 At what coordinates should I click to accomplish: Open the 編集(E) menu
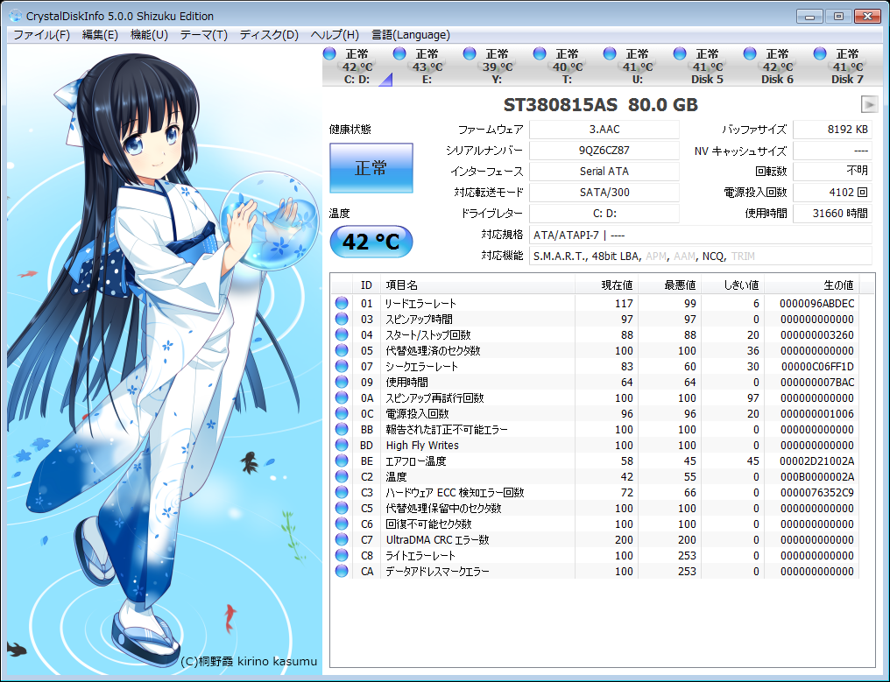coord(100,35)
